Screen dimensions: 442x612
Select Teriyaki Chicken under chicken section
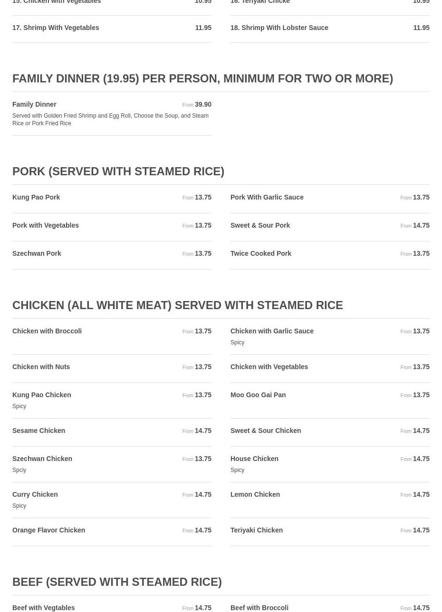click(330, 532)
